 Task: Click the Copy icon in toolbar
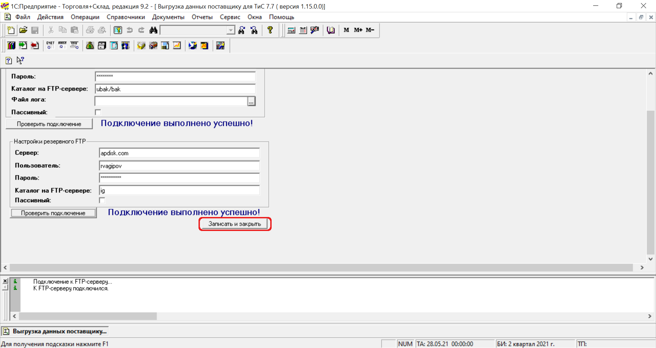(63, 30)
